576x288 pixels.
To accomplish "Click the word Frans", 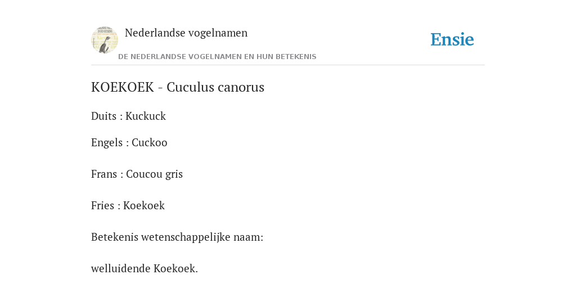I will pos(104,174).
